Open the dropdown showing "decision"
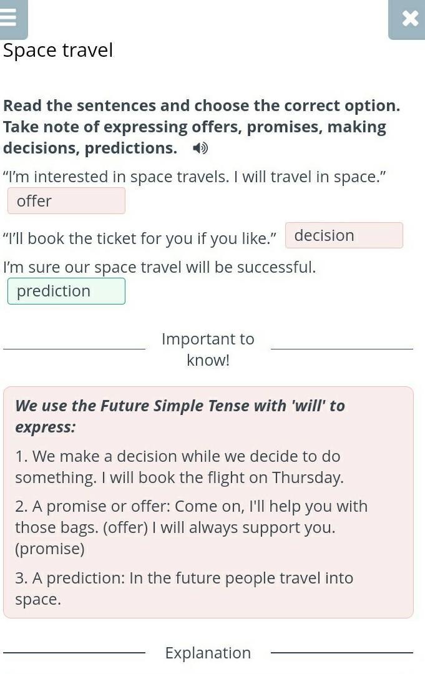Screen dimensions: 425x674 point(344,235)
